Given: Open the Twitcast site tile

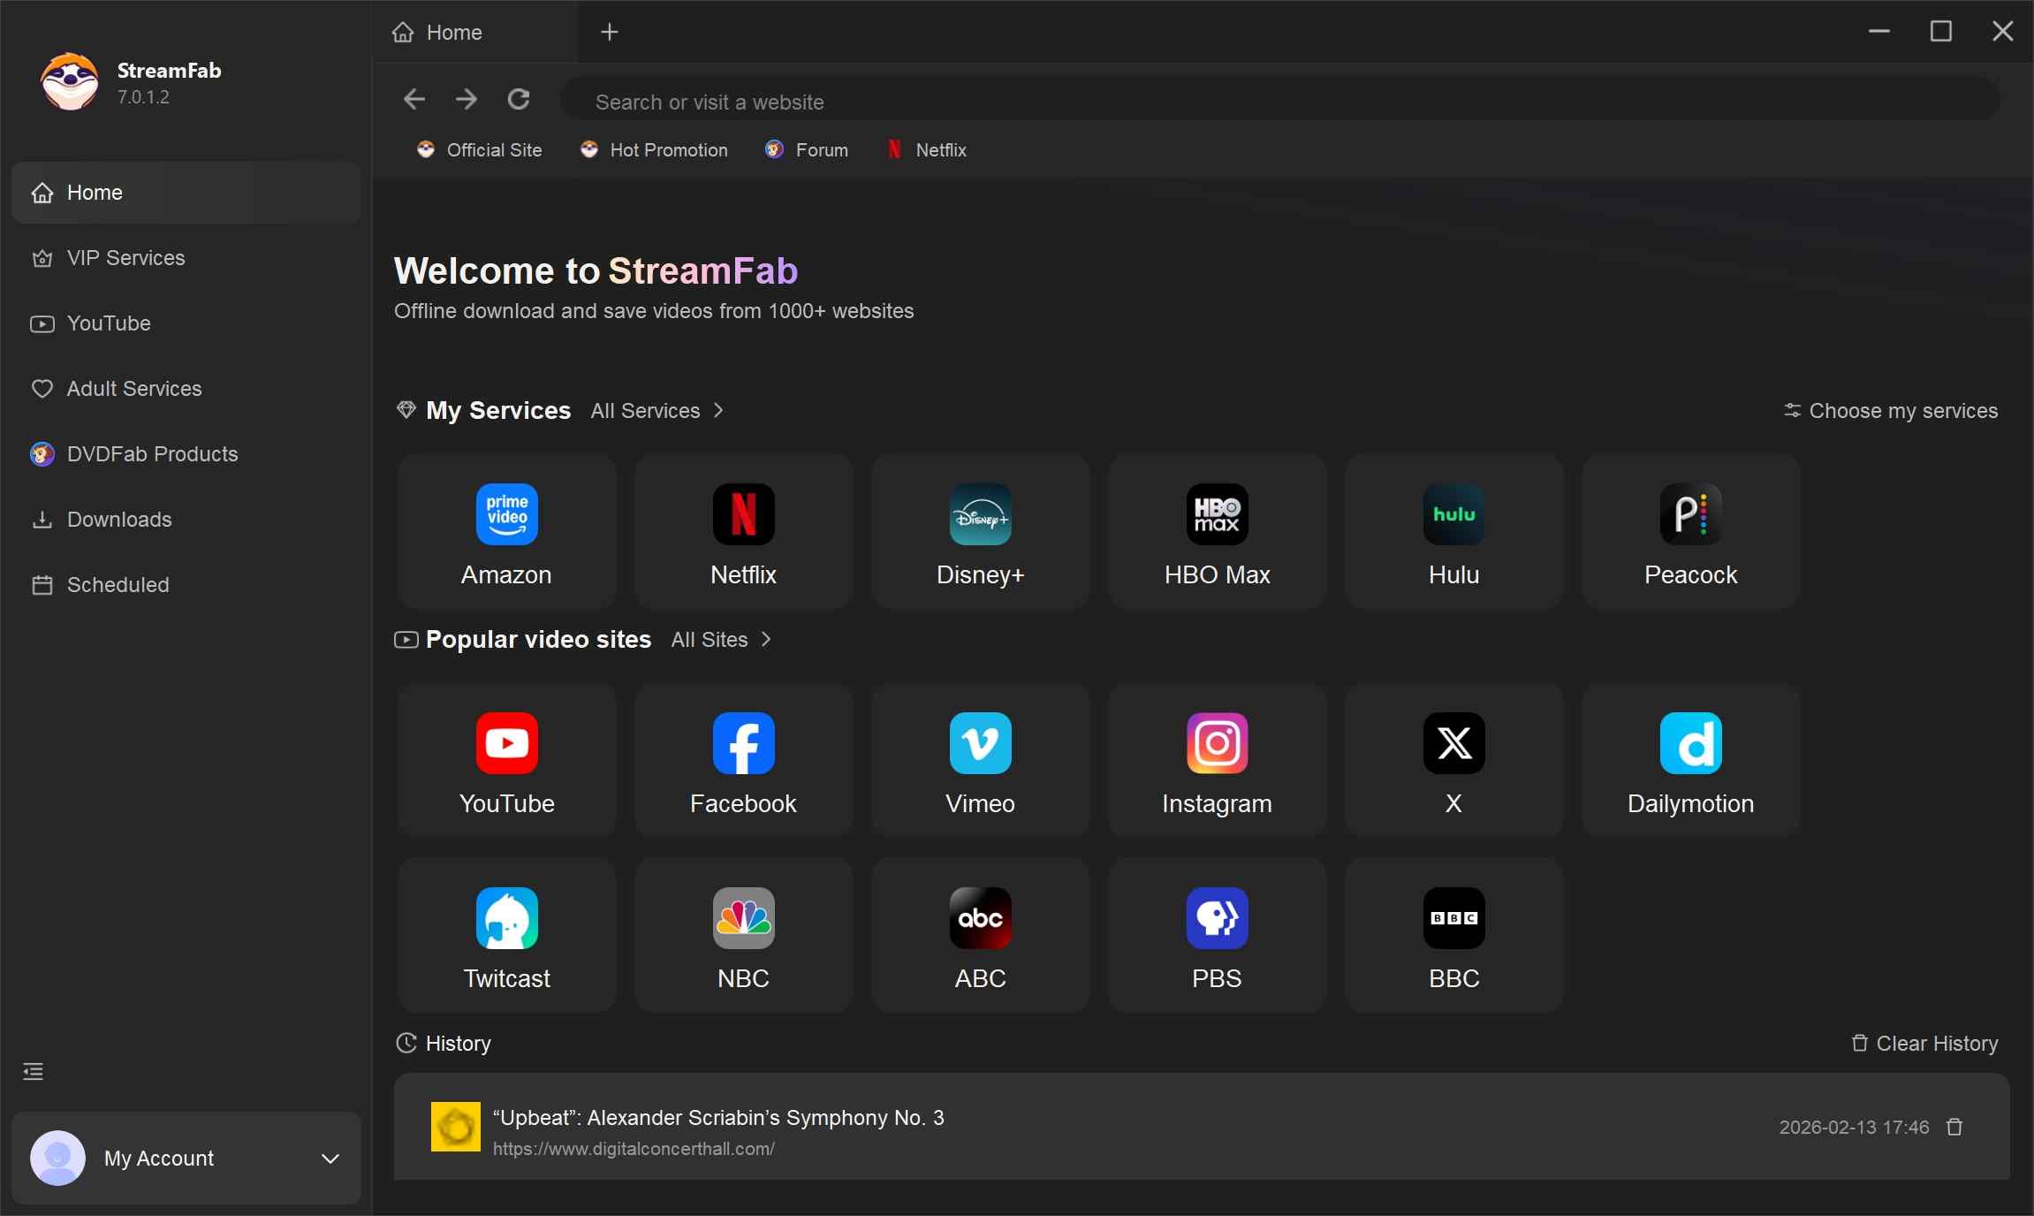Looking at the screenshot, I should pos(506,936).
